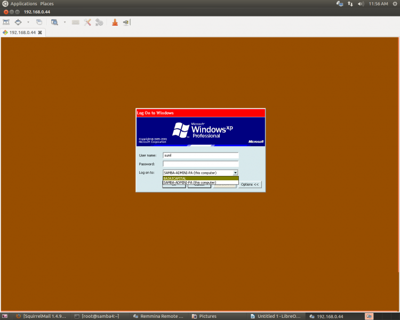The height and width of the screenshot is (320, 400).
Task: Switch to SquirrelMail Firefox taskbar window
Action: pyautogui.click(x=41, y=316)
